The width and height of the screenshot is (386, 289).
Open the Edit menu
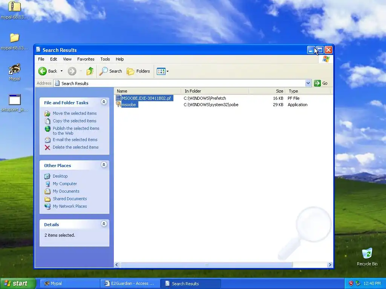[54, 59]
